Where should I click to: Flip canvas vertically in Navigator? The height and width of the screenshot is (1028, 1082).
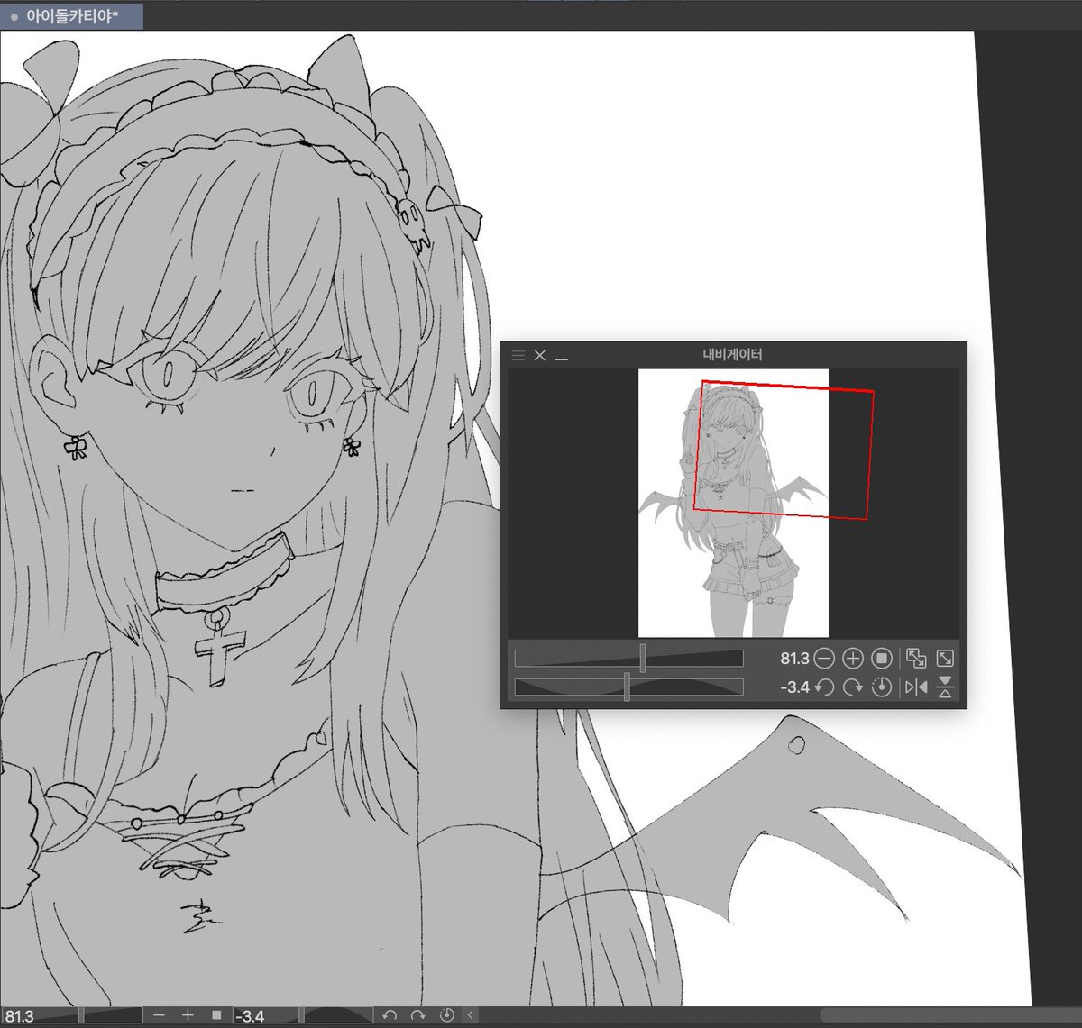point(945,687)
